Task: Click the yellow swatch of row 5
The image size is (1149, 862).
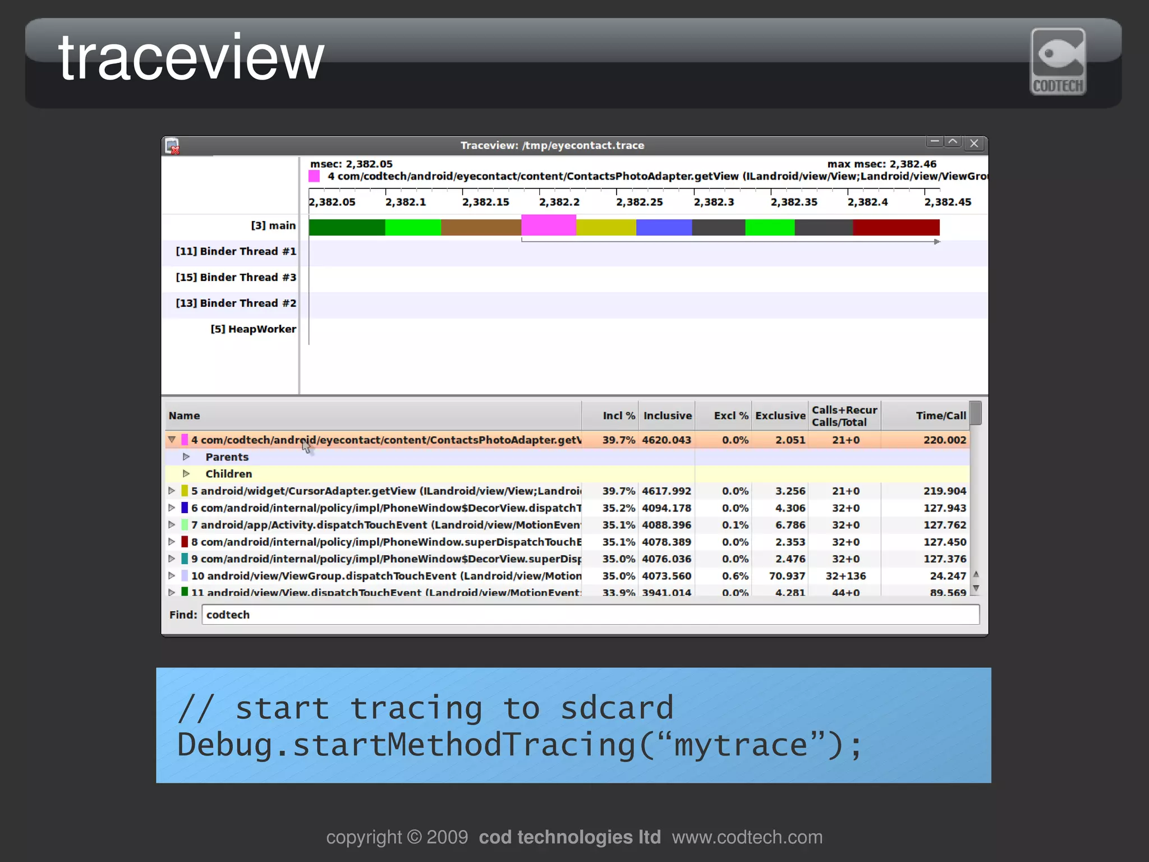Action: coord(185,491)
